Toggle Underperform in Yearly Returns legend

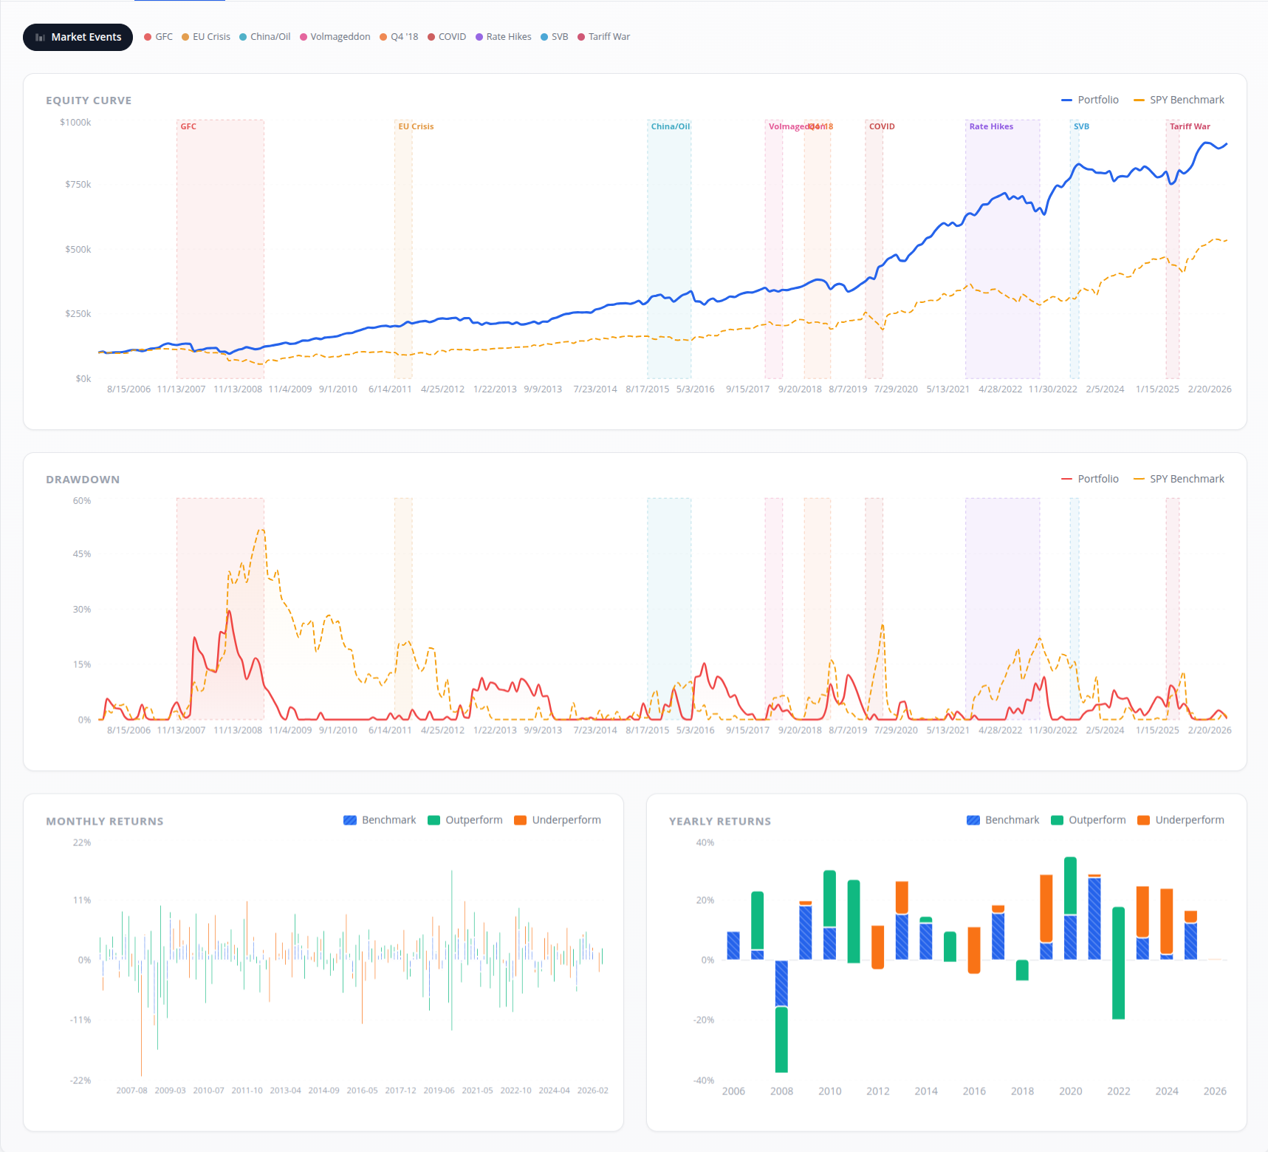1181,820
